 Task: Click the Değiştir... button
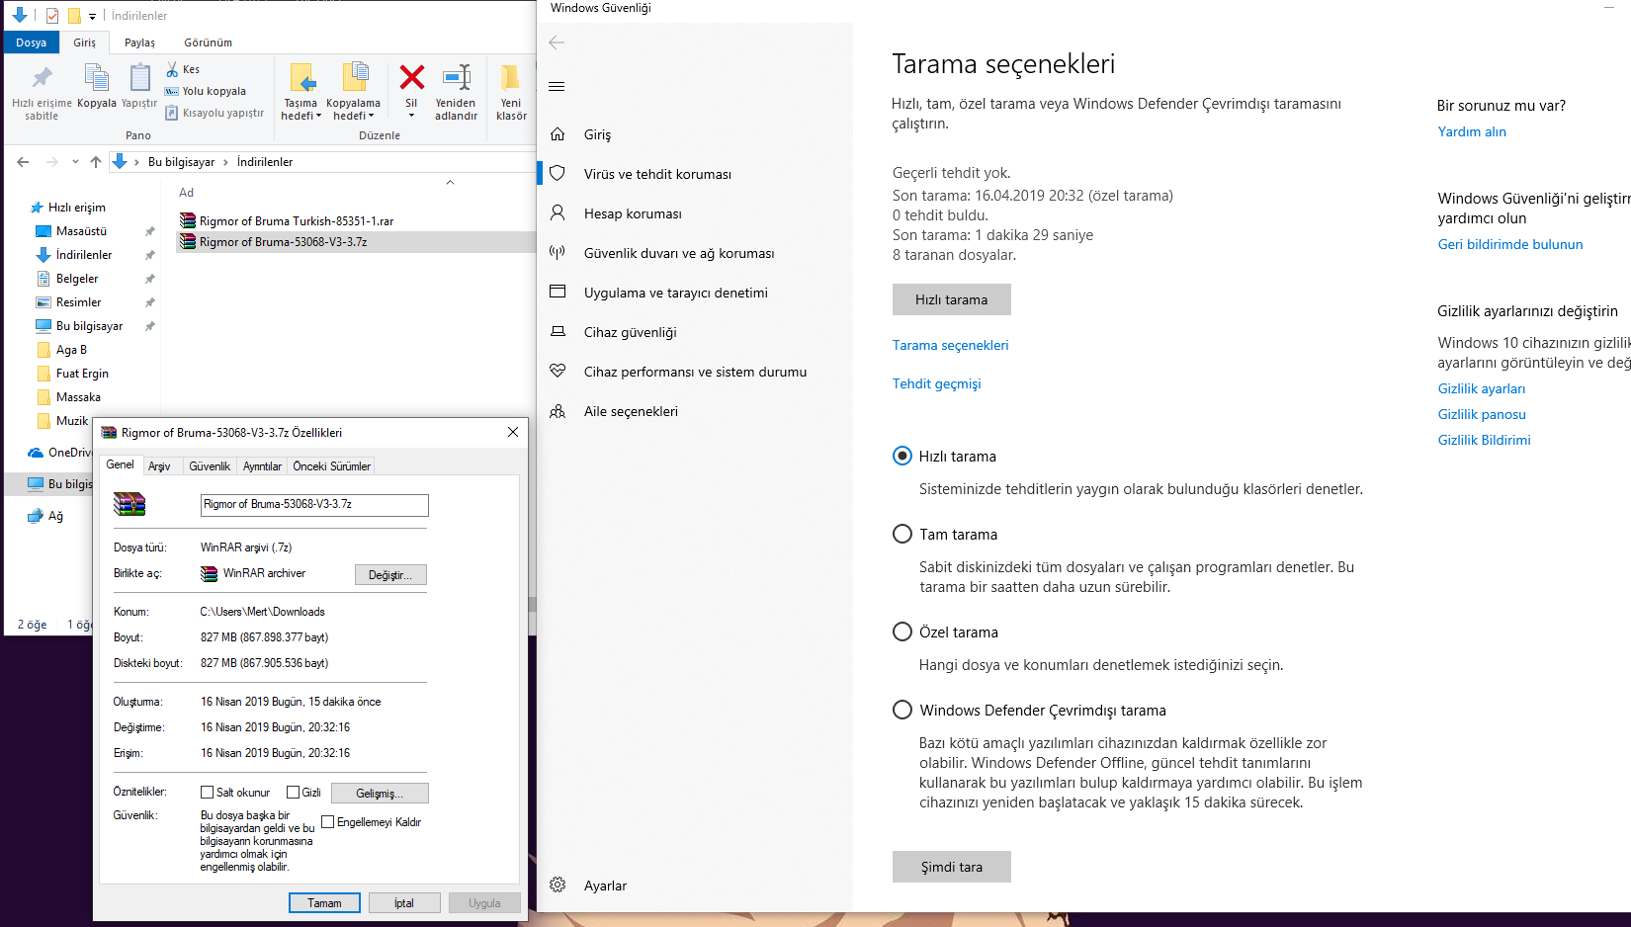(390, 575)
